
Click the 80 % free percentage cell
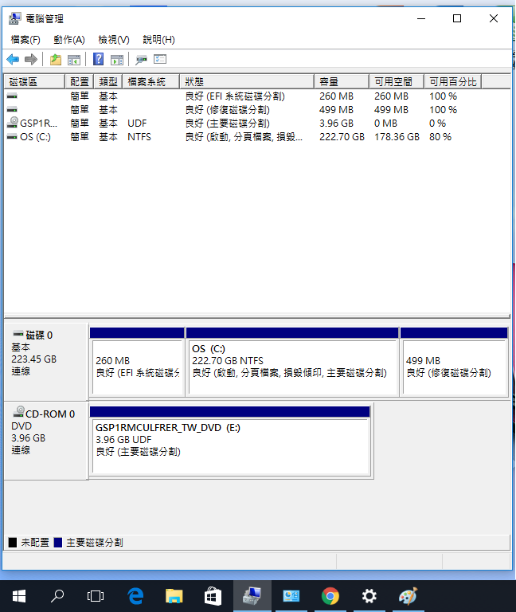click(x=440, y=137)
